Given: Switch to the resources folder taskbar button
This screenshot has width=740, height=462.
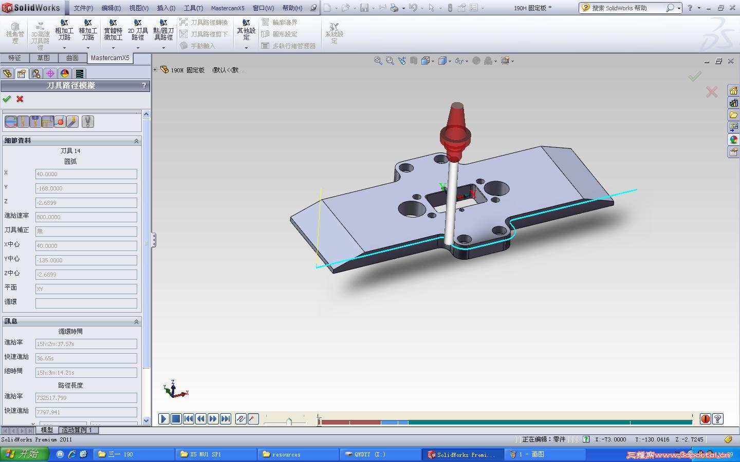Looking at the screenshot, I should pos(298,454).
